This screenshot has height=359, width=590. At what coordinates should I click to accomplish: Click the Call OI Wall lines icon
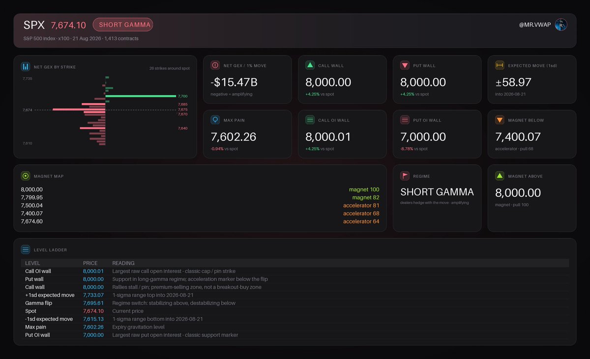coord(310,120)
